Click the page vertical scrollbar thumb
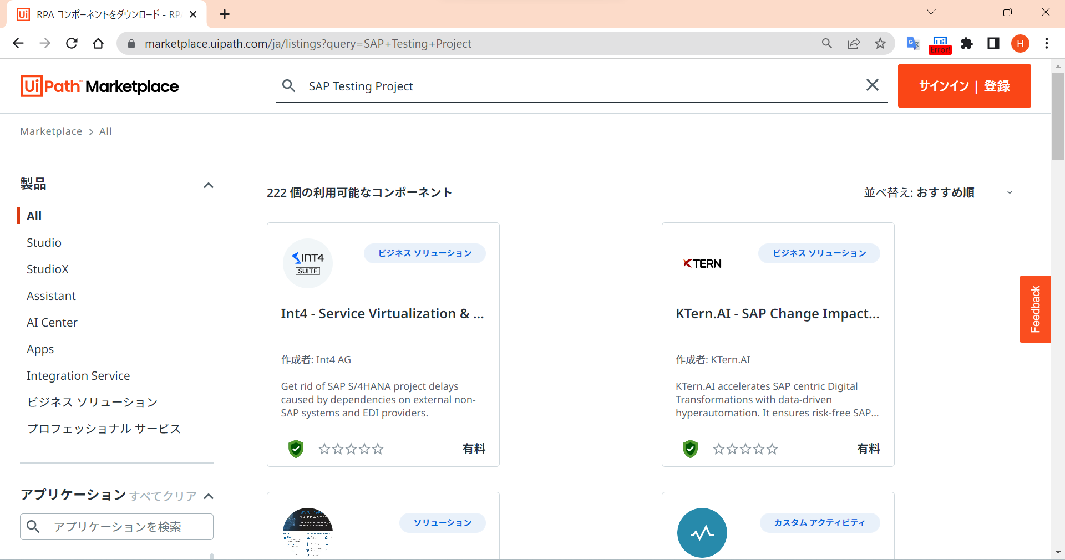The height and width of the screenshot is (560, 1065). [1058, 116]
